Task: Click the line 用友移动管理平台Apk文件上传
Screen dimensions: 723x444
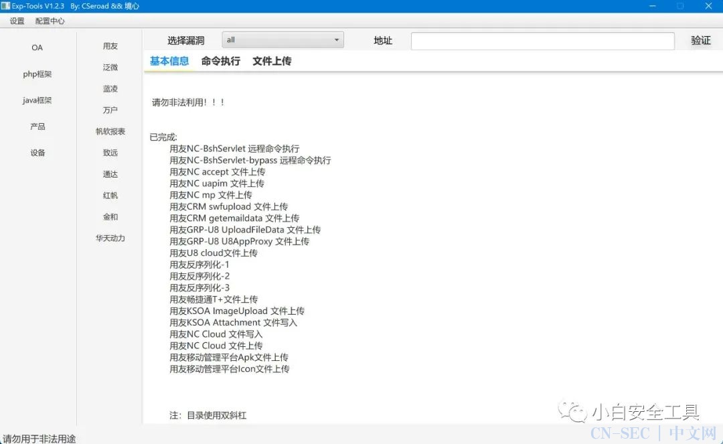Action: [229, 358]
